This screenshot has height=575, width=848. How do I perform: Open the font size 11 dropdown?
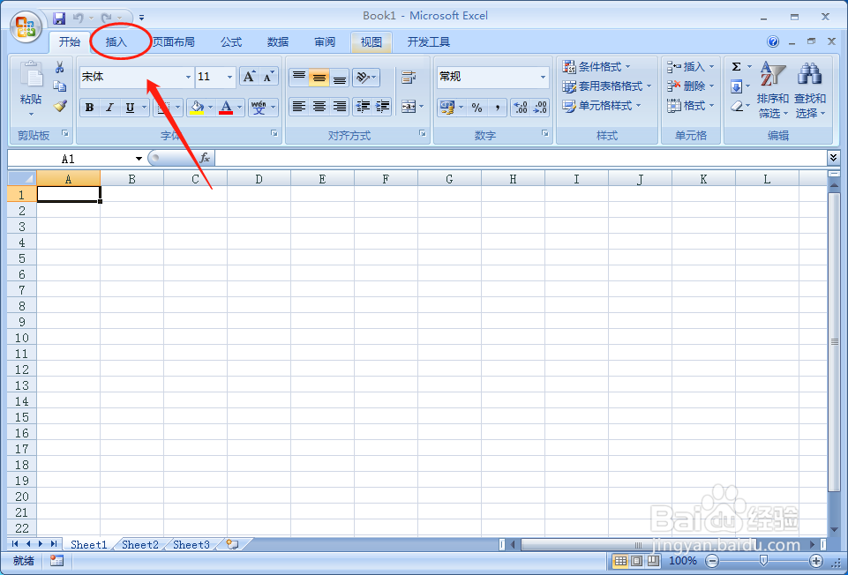click(229, 78)
